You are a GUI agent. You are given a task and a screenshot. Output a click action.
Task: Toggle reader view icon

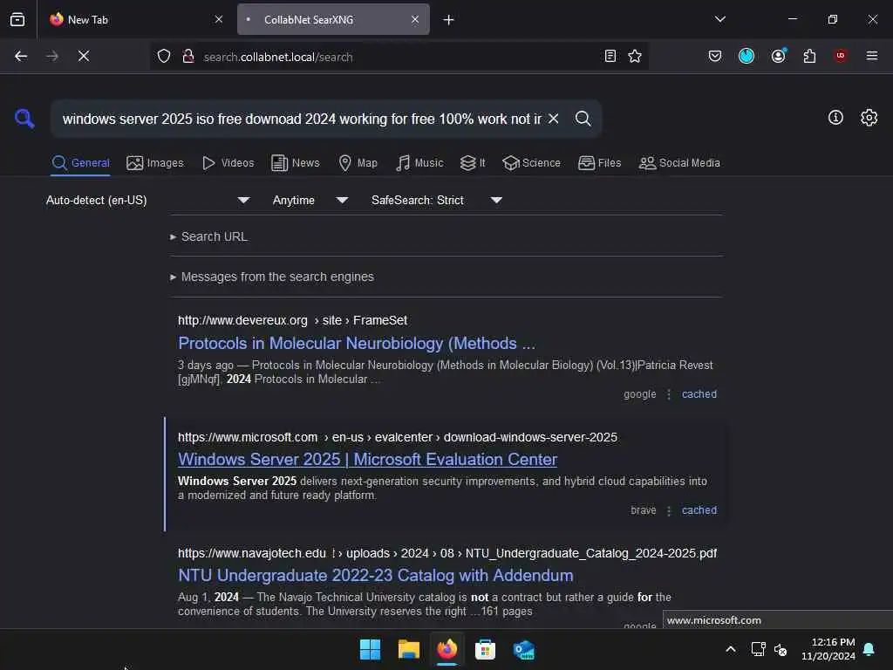610,56
